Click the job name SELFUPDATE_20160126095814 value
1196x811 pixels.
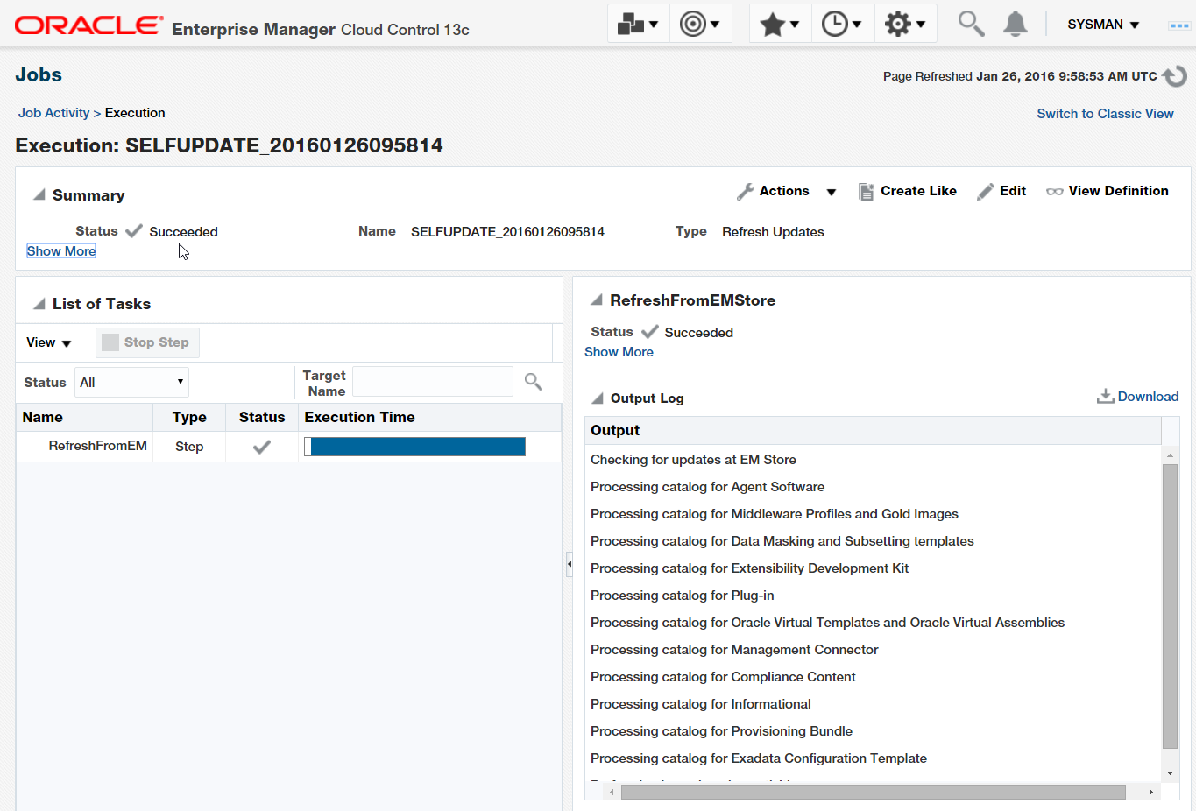pyautogui.click(x=507, y=232)
